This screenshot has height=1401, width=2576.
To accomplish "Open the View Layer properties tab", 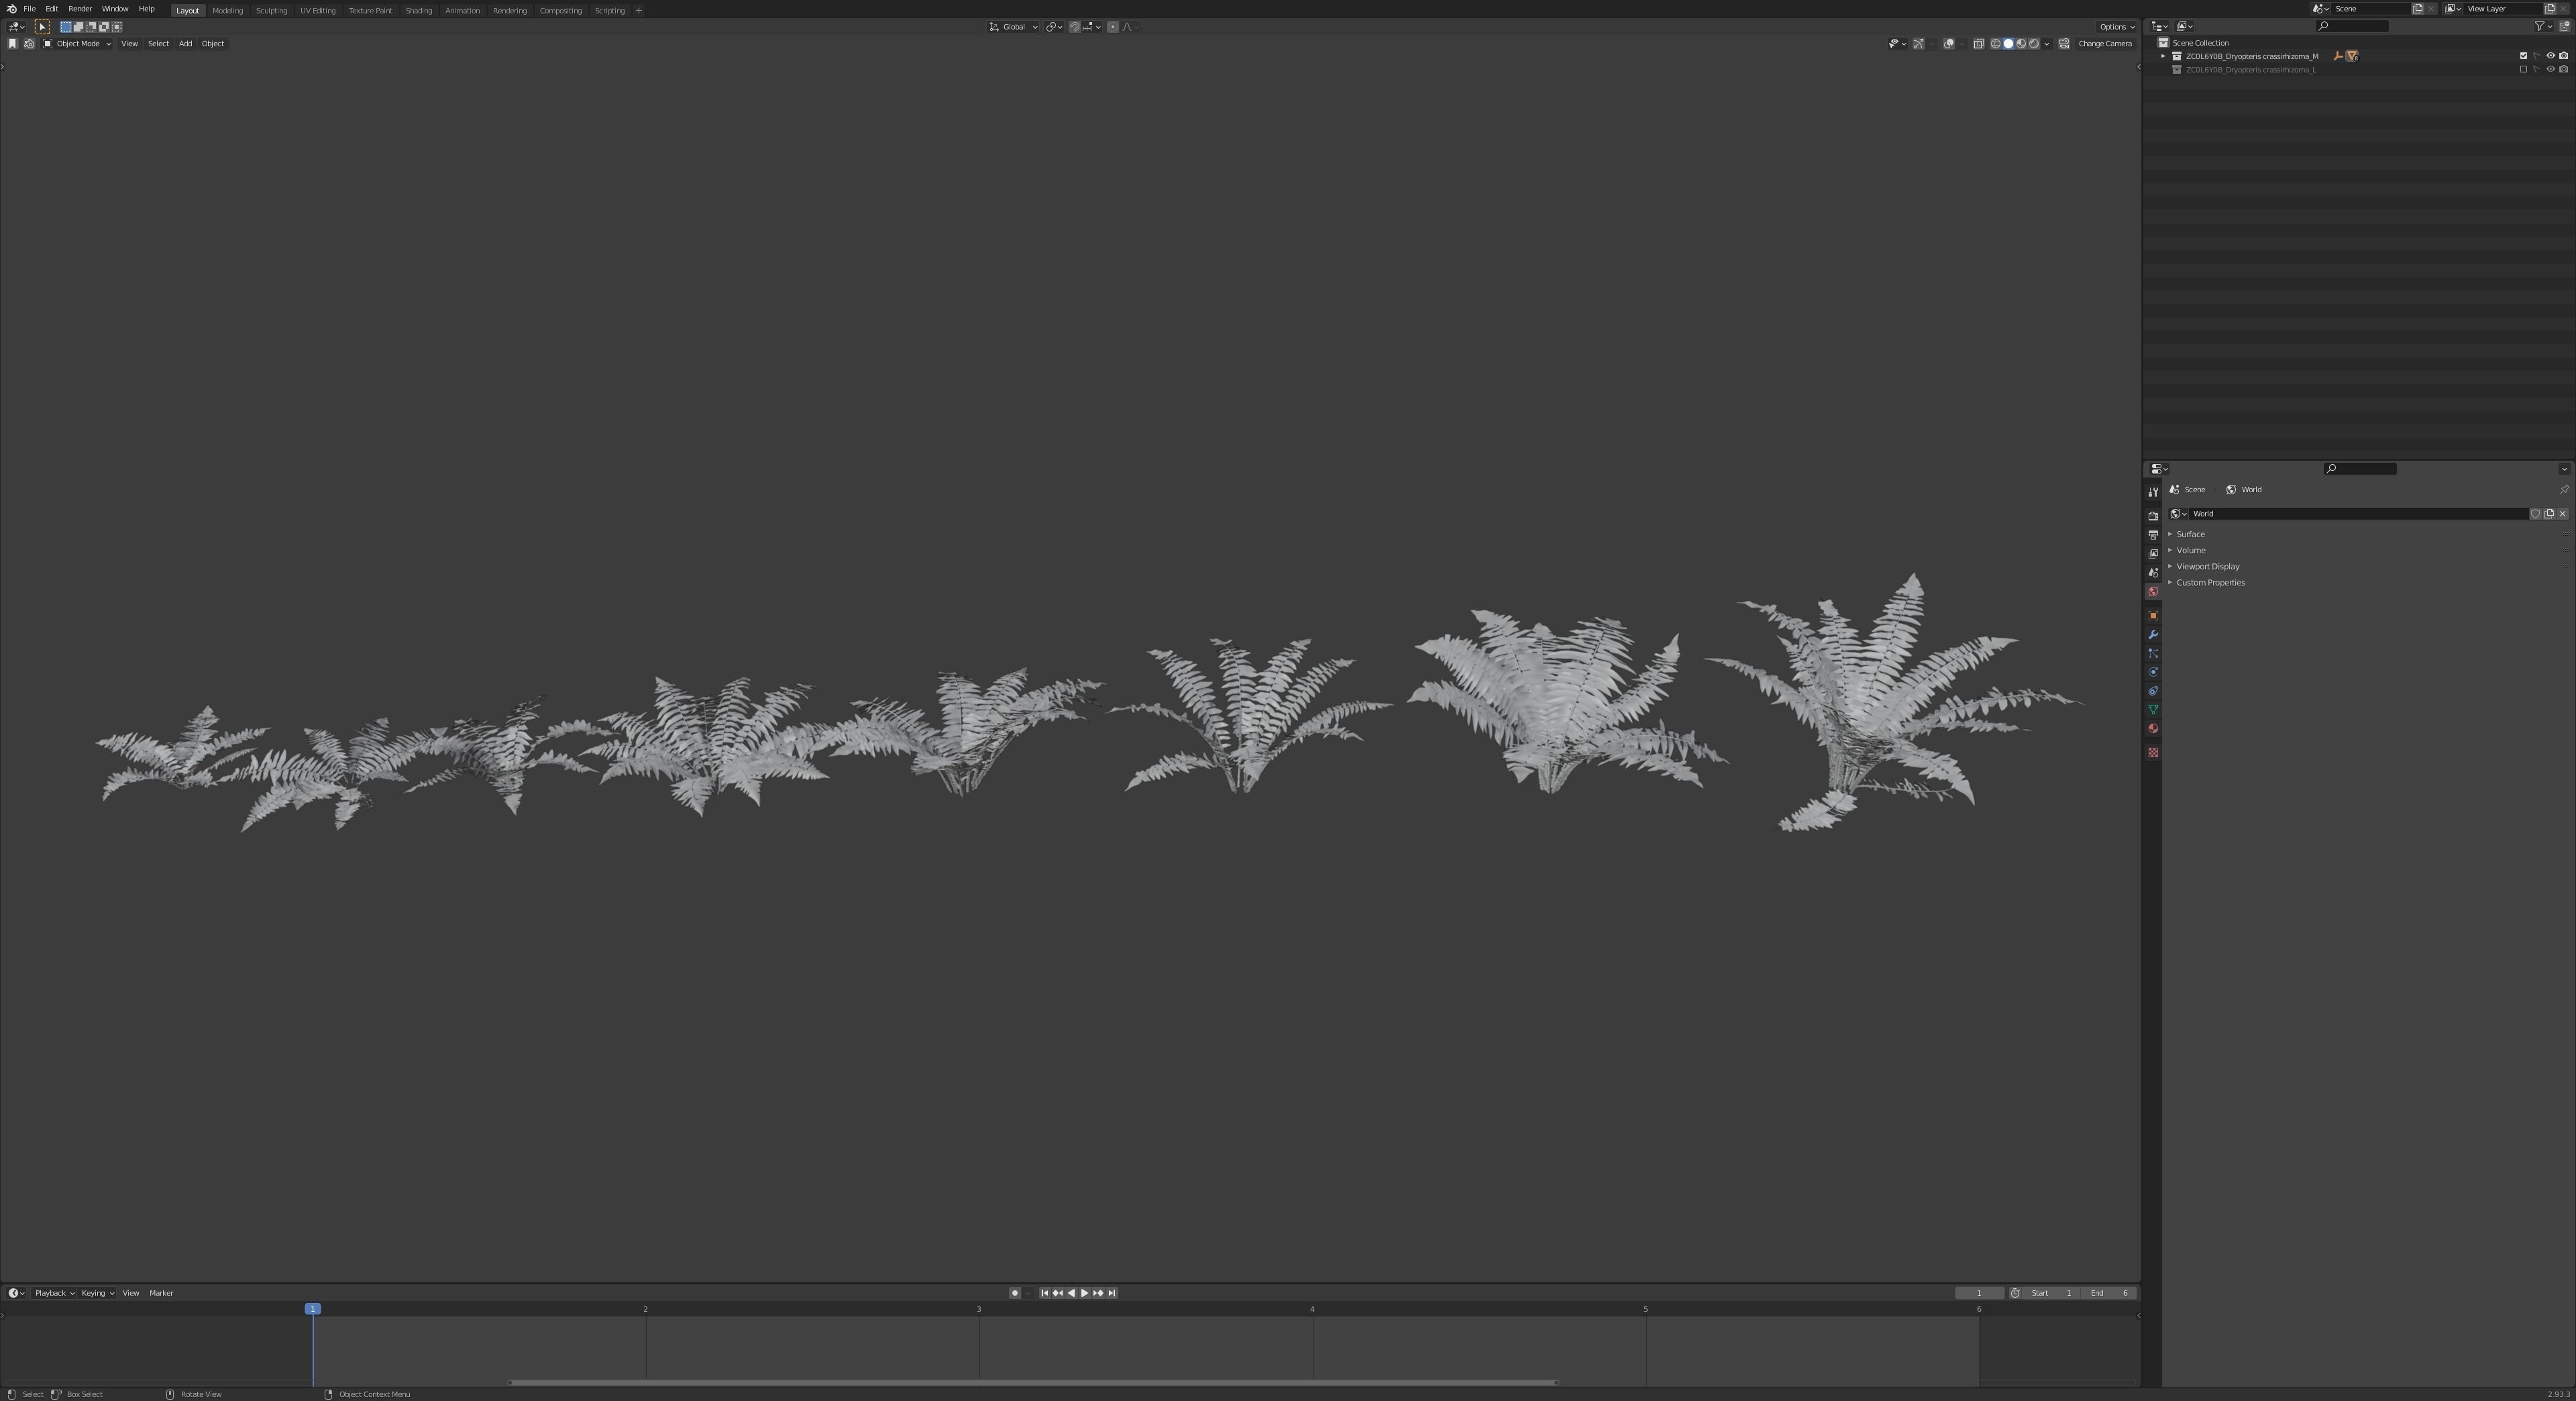I will (x=2153, y=554).
